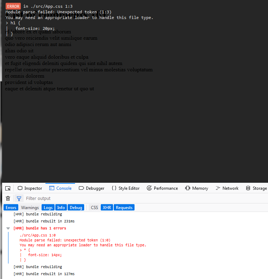Click 'You may need an appropriate loader' in console
The width and height of the screenshot is (268, 279).
(83, 245)
